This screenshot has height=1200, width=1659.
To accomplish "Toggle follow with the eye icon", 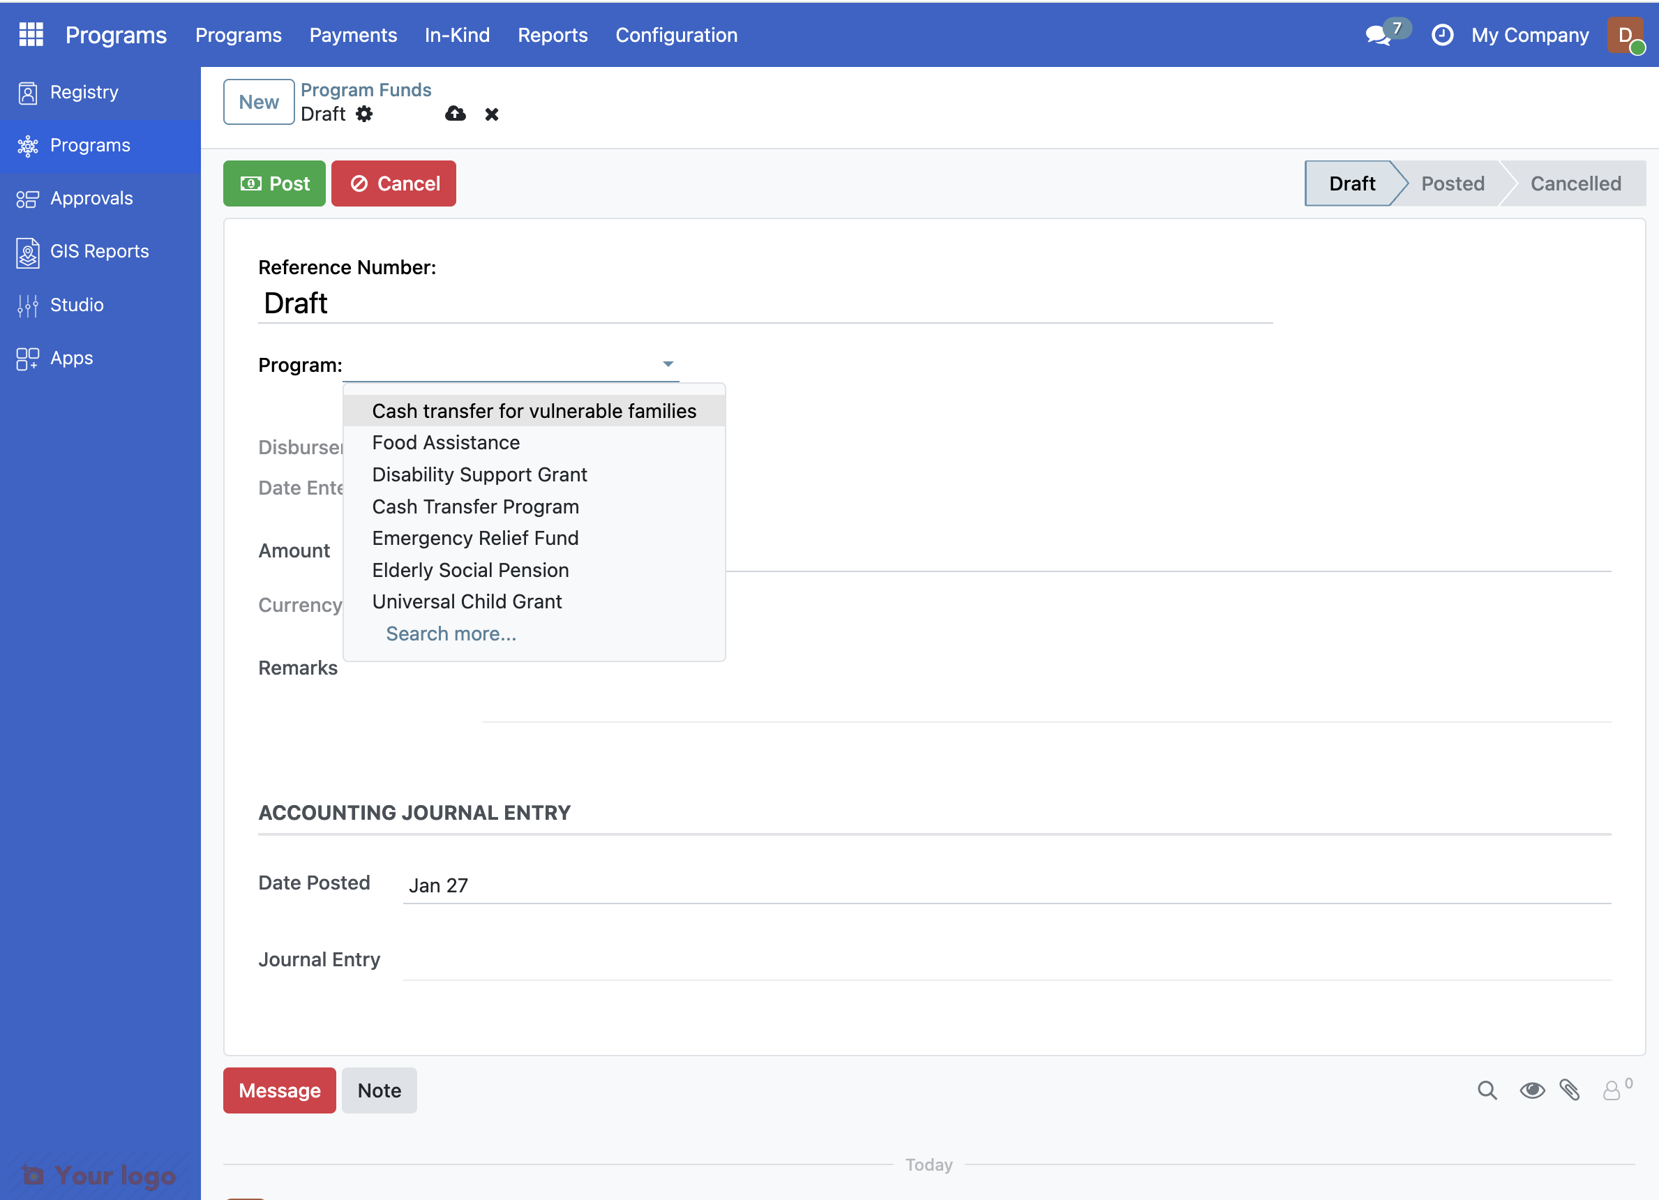I will coord(1533,1090).
